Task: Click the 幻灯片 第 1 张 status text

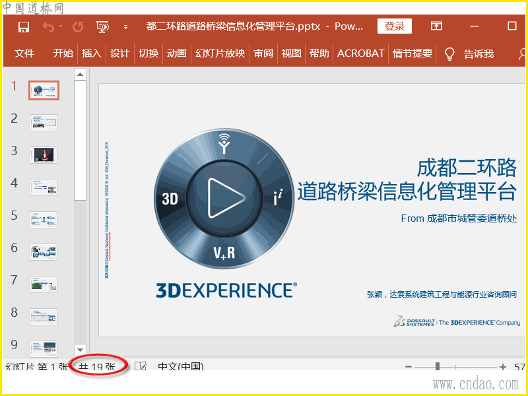Action: point(36,367)
